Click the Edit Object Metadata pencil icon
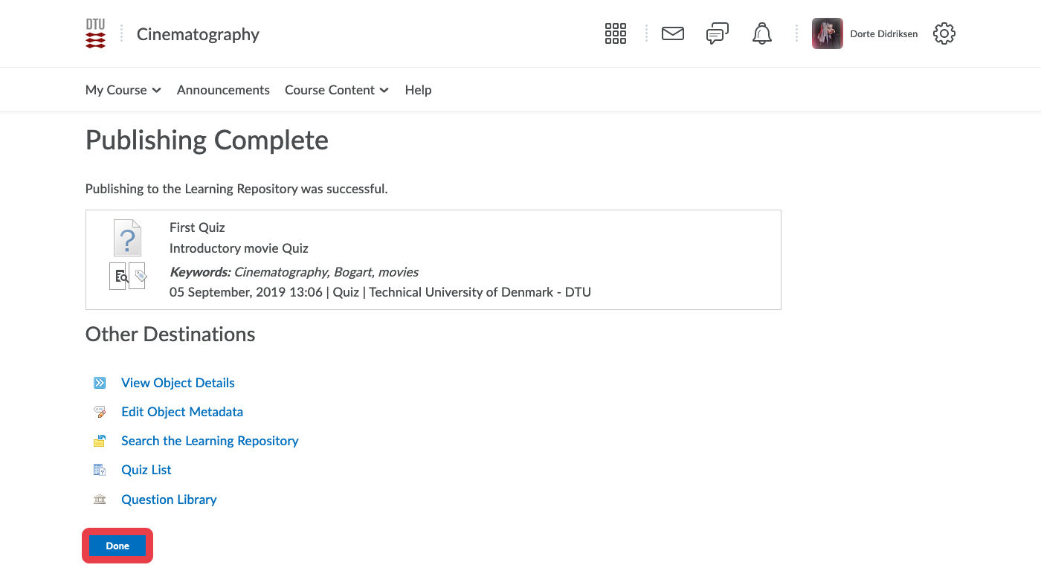Image resolution: width=1041 pixels, height=585 pixels. click(100, 412)
